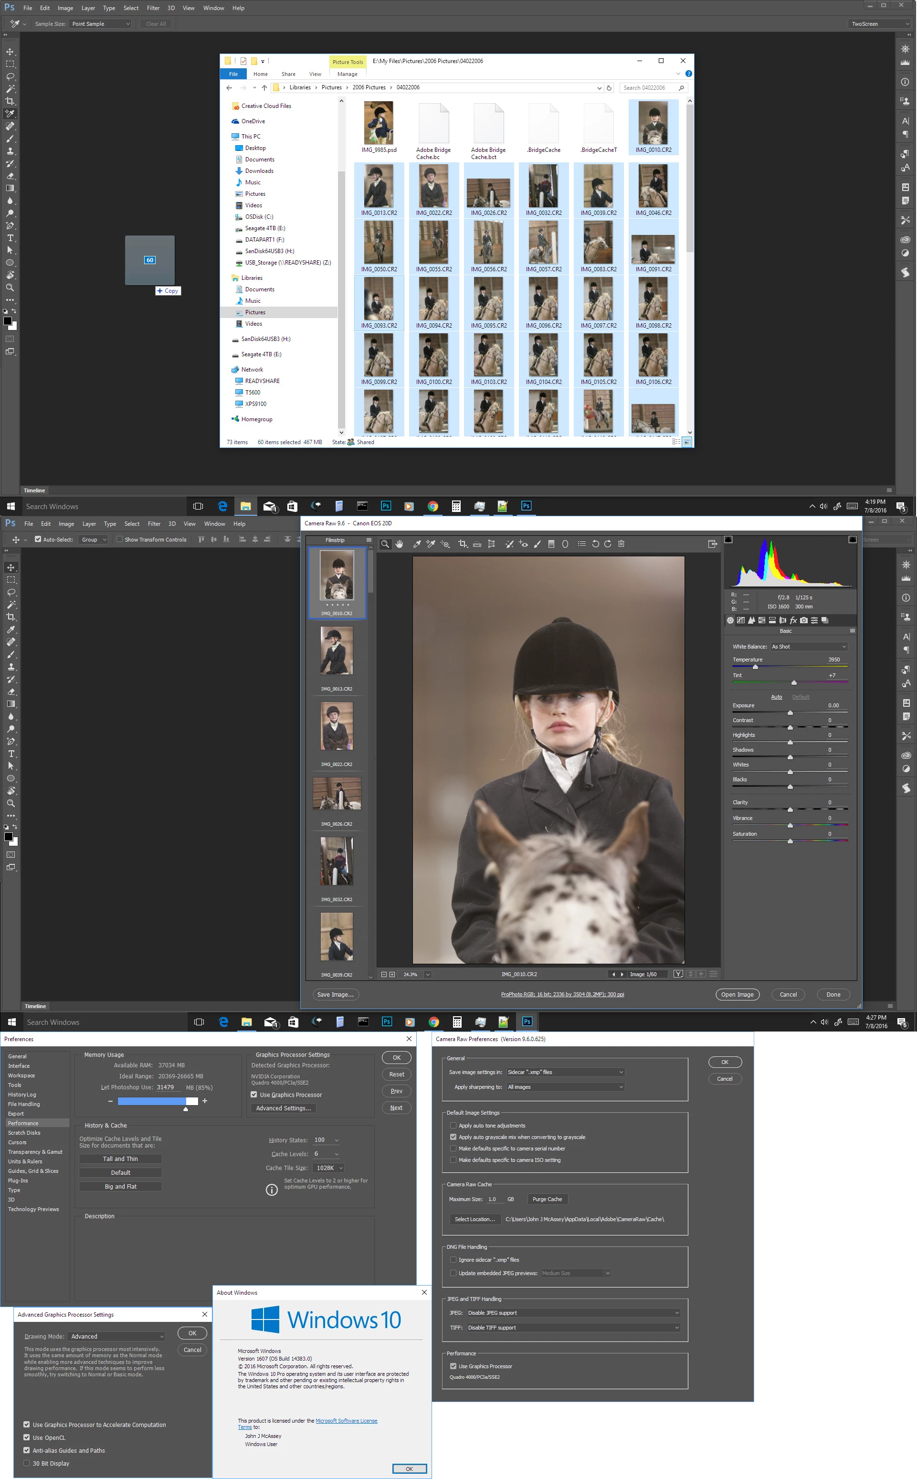Click the Purge Cache button
This screenshot has width=917, height=1479.
click(x=547, y=1199)
